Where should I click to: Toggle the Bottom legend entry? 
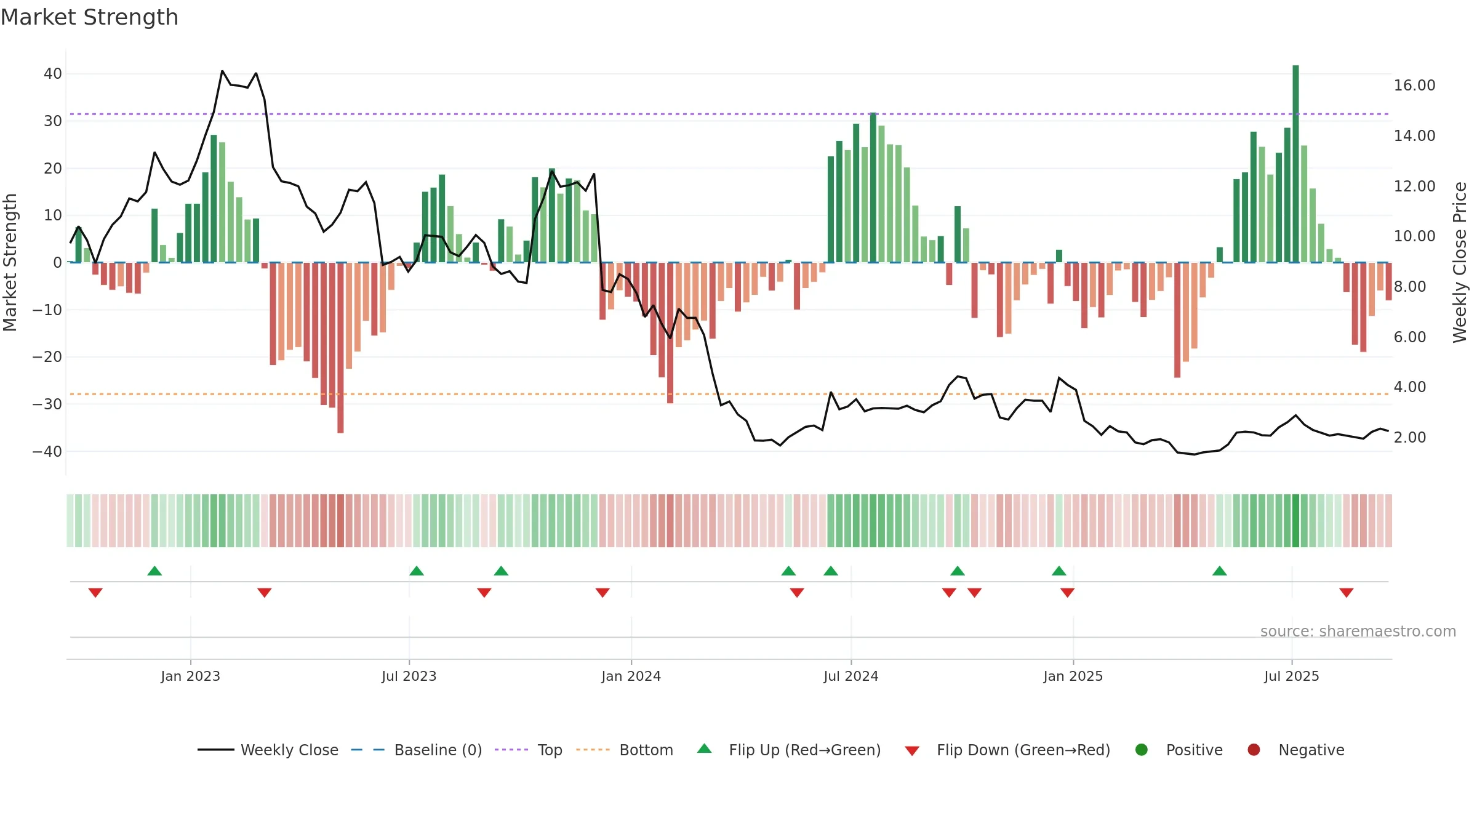coord(625,750)
